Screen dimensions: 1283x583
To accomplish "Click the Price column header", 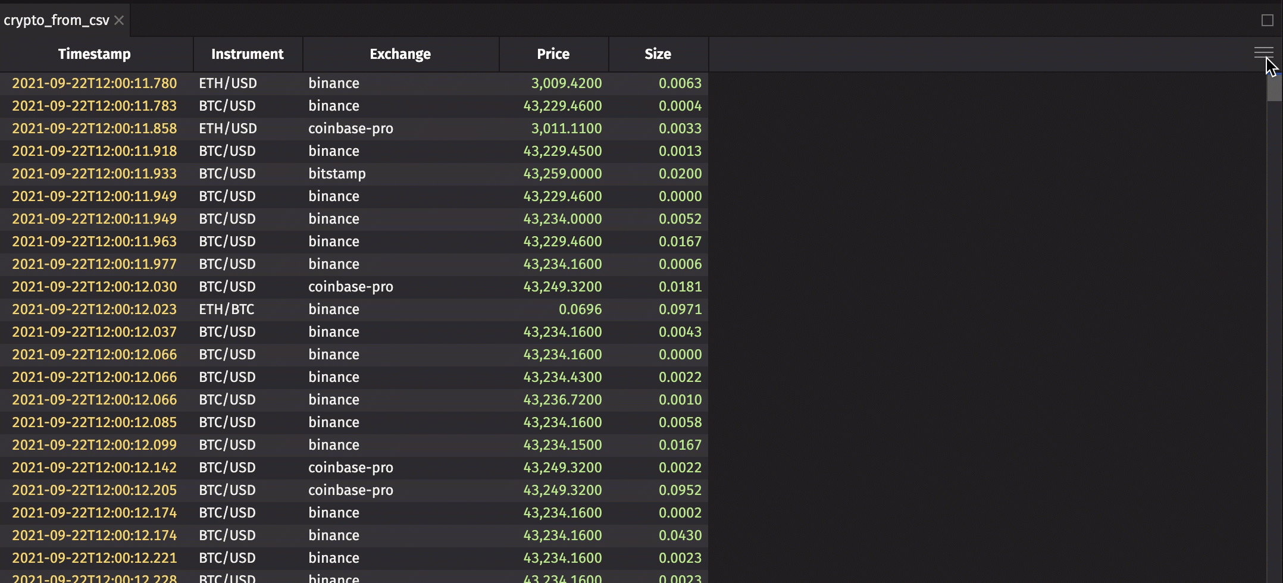I will pyautogui.click(x=553, y=54).
